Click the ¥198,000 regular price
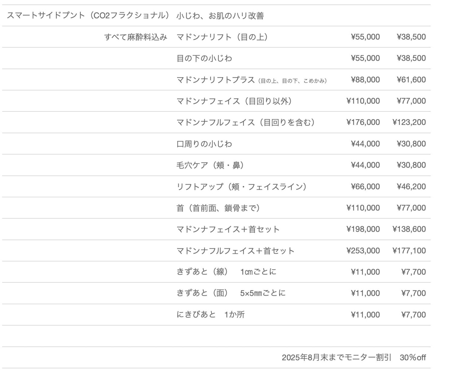Screen dimensions: 465x372 pyautogui.click(x=363, y=229)
